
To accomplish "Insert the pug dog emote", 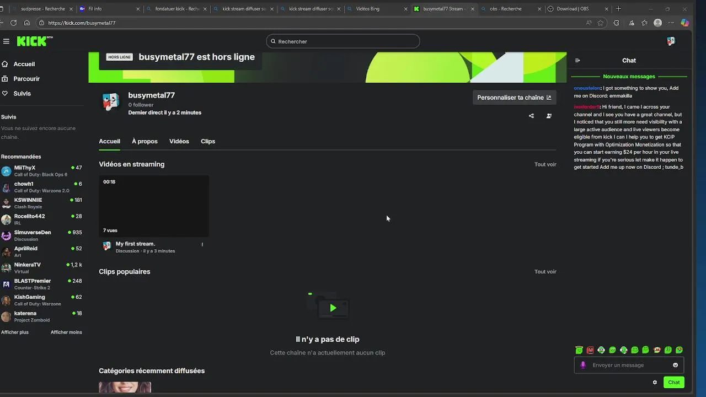I will pyautogui.click(x=657, y=350).
